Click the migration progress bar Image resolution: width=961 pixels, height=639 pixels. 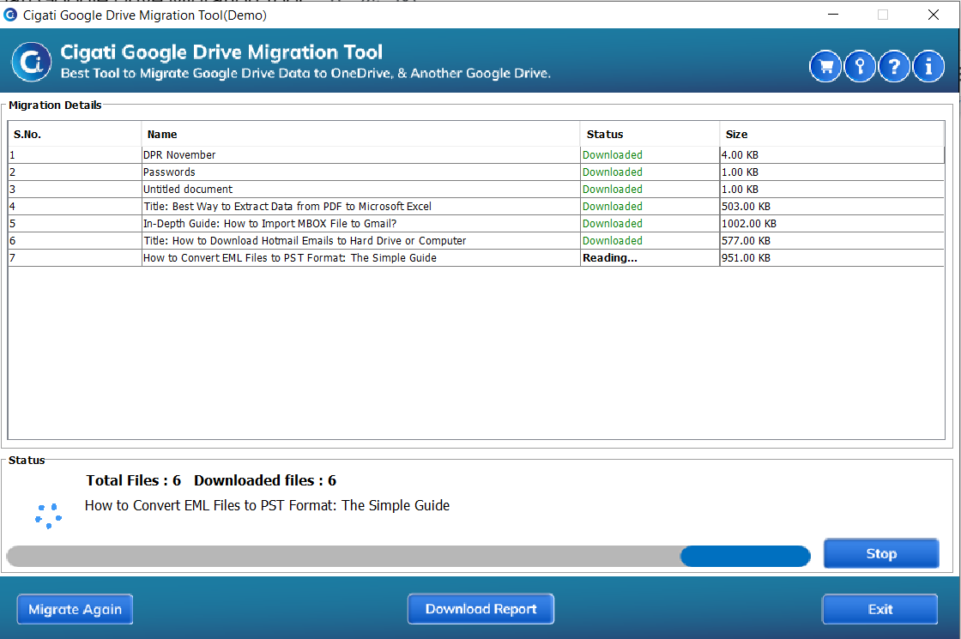point(408,557)
